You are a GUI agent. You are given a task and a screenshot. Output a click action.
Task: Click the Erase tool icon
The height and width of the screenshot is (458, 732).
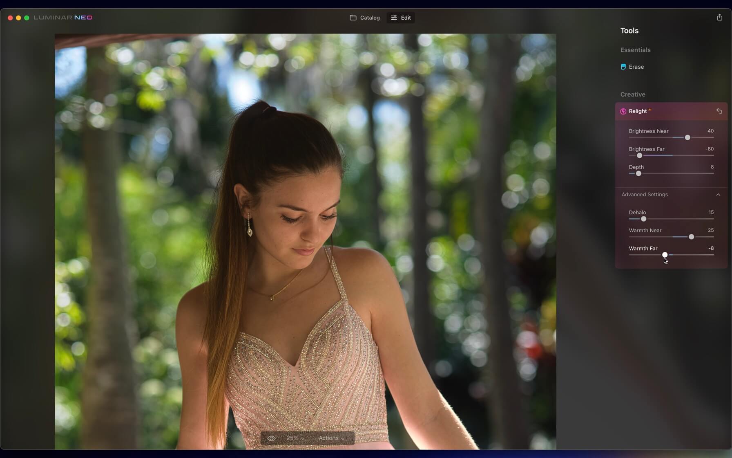tap(623, 67)
